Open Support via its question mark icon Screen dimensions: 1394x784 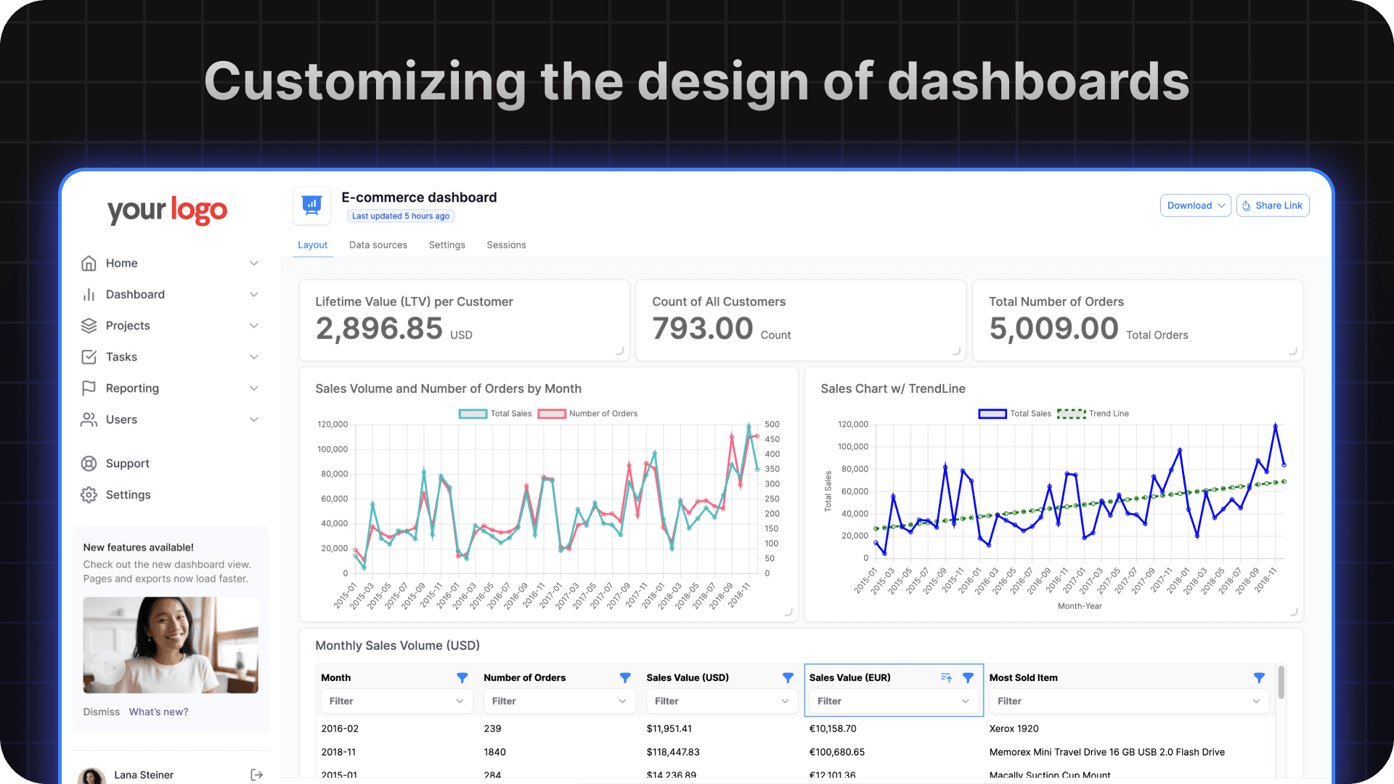pos(89,463)
